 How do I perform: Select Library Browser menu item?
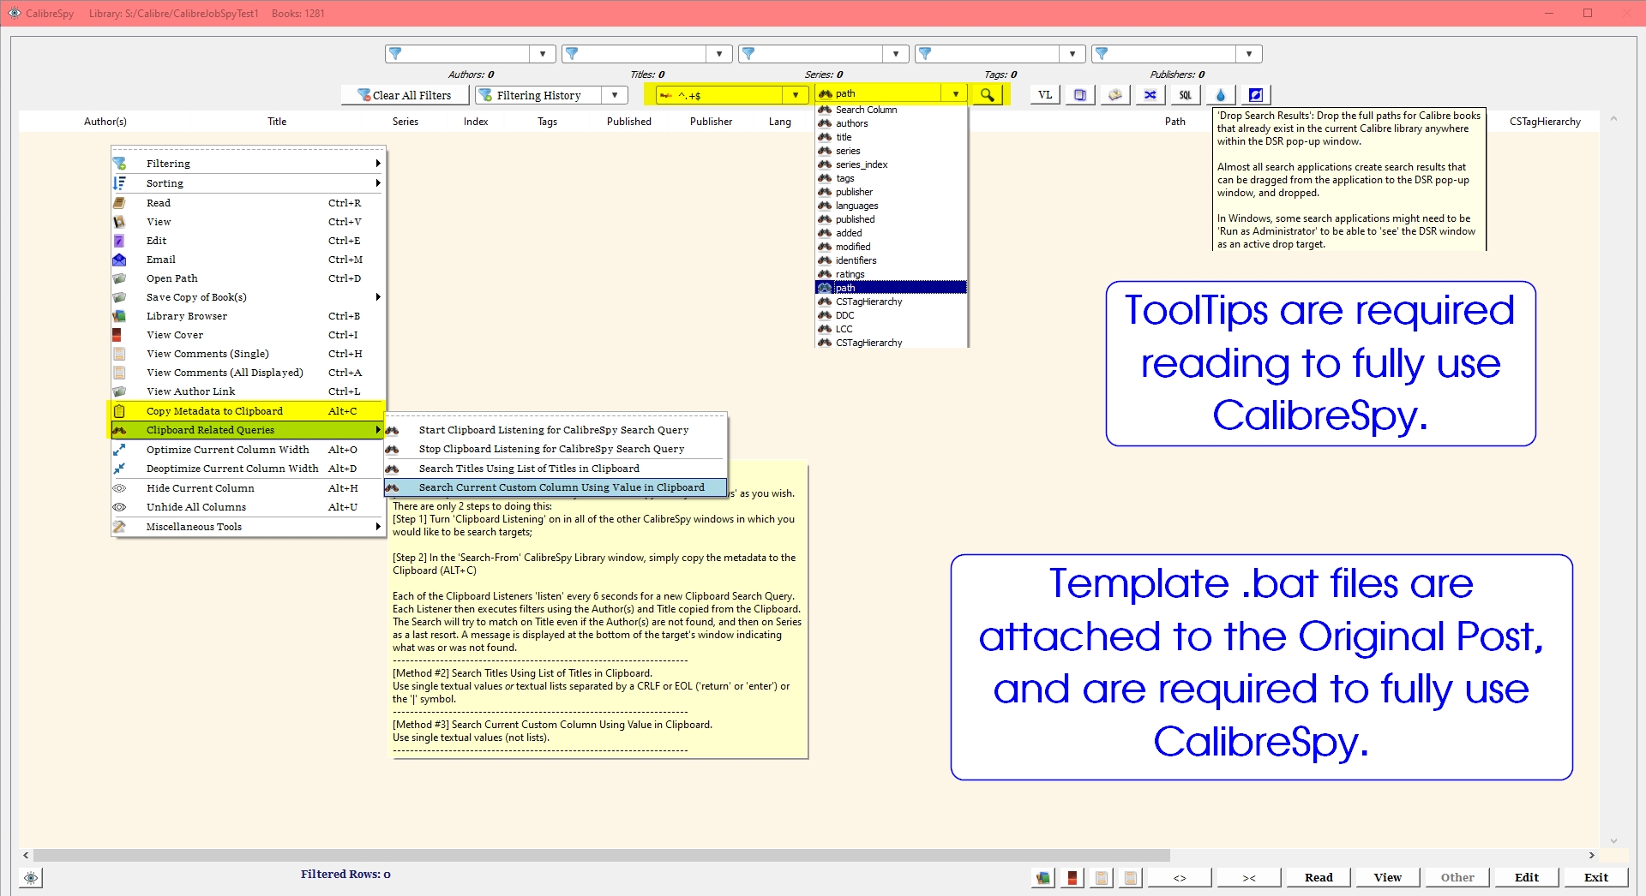248,316
